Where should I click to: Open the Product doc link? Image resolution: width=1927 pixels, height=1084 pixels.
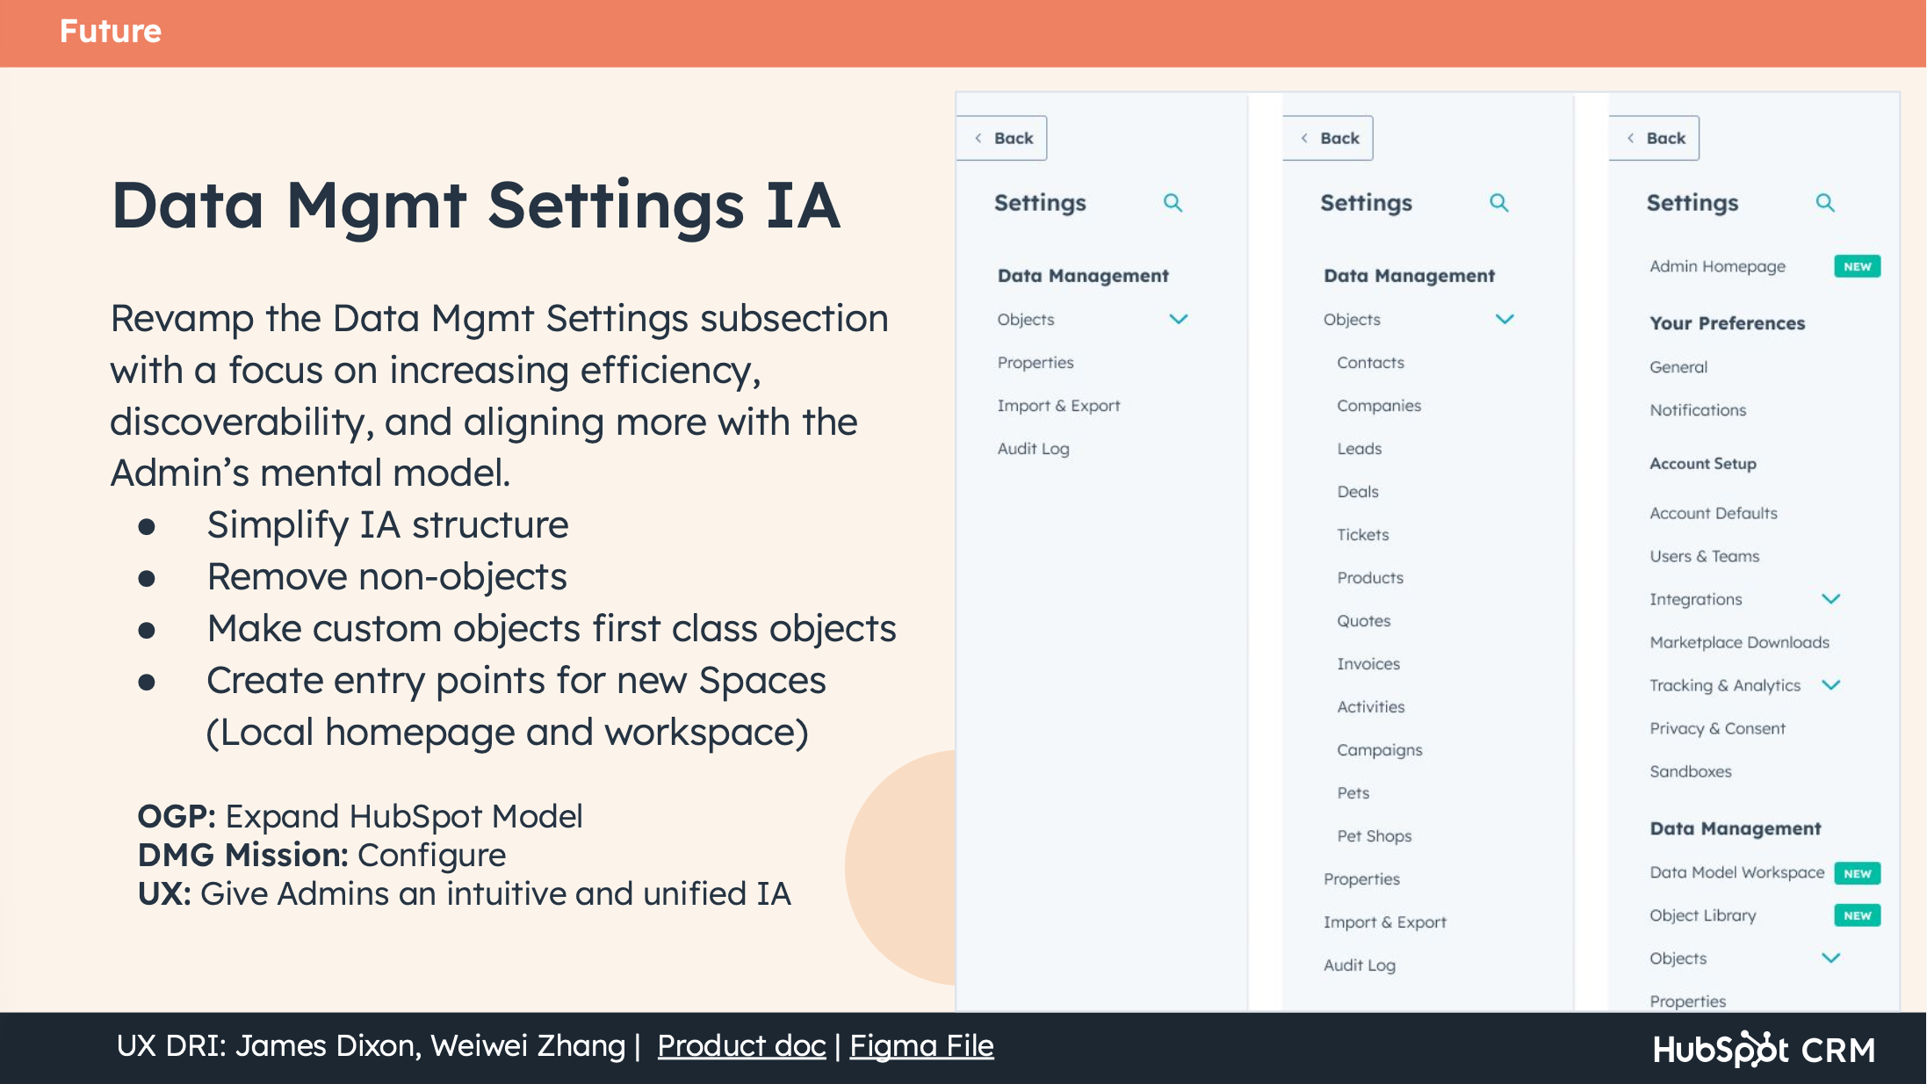click(x=741, y=1045)
